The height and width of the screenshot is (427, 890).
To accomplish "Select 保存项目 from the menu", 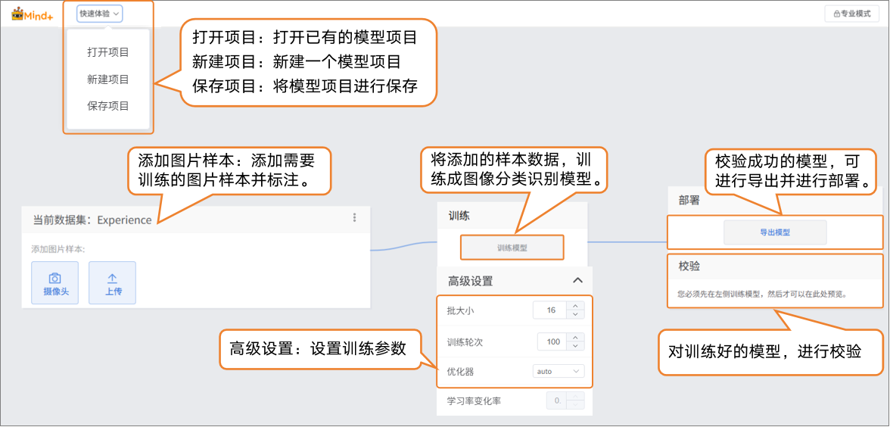I will coord(108,106).
